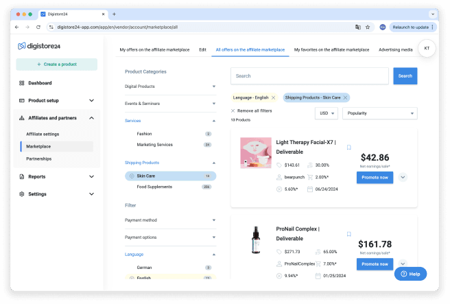Click the Reports document icon
The image size is (450, 304).
(21, 176)
